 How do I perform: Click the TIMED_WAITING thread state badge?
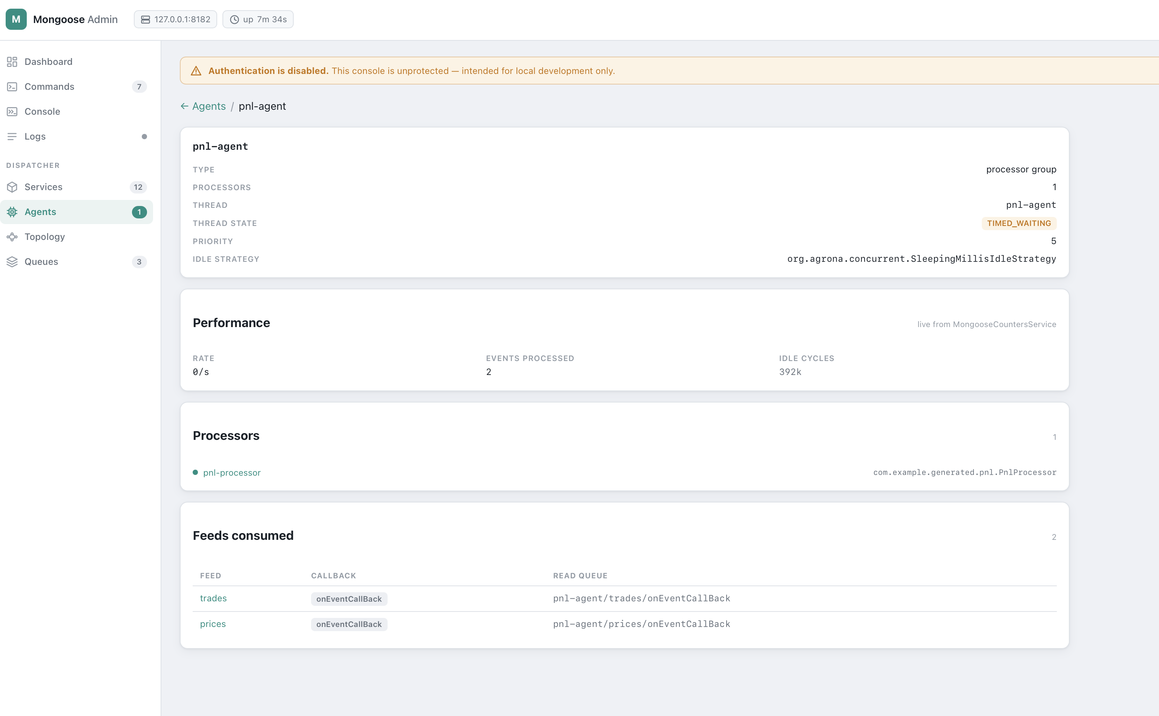click(x=1019, y=223)
